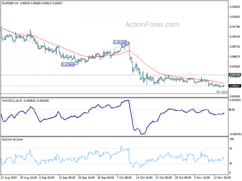Click the MACD scale value -0.006761
The width and height of the screenshot is (242, 181).
235,134
